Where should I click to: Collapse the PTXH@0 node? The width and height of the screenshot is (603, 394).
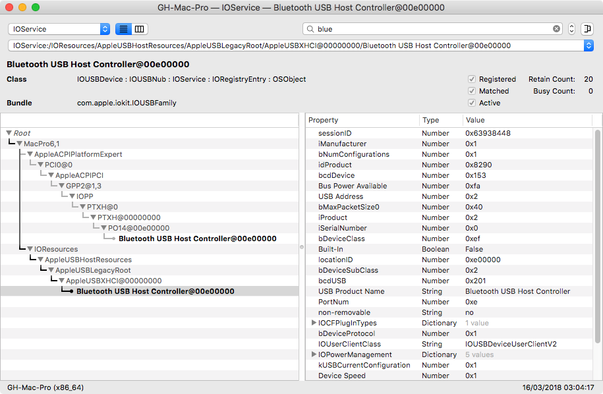[x=82, y=207]
